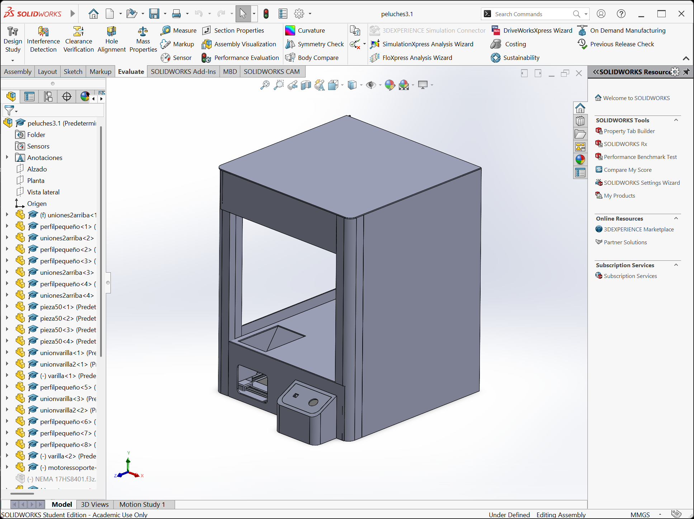
Task: Switch to the Assembly tab
Action: point(18,72)
